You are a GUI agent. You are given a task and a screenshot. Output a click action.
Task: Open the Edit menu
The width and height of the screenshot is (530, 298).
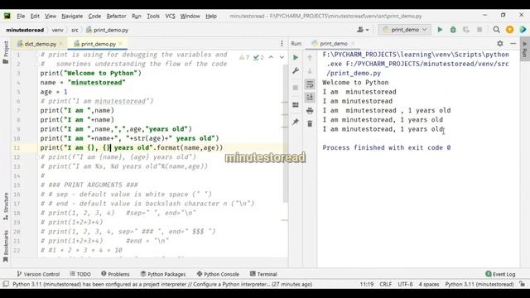coord(35,16)
